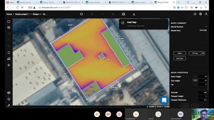This screenshot has height=120, width=214.
Task: Click the refresh sync tool in sidebar
Action: [9, 53]
